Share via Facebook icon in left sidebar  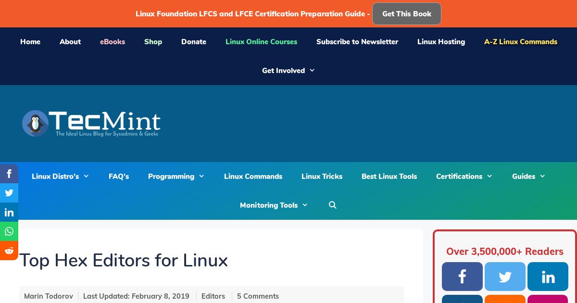pyautogui.click(x=9, y=174)
